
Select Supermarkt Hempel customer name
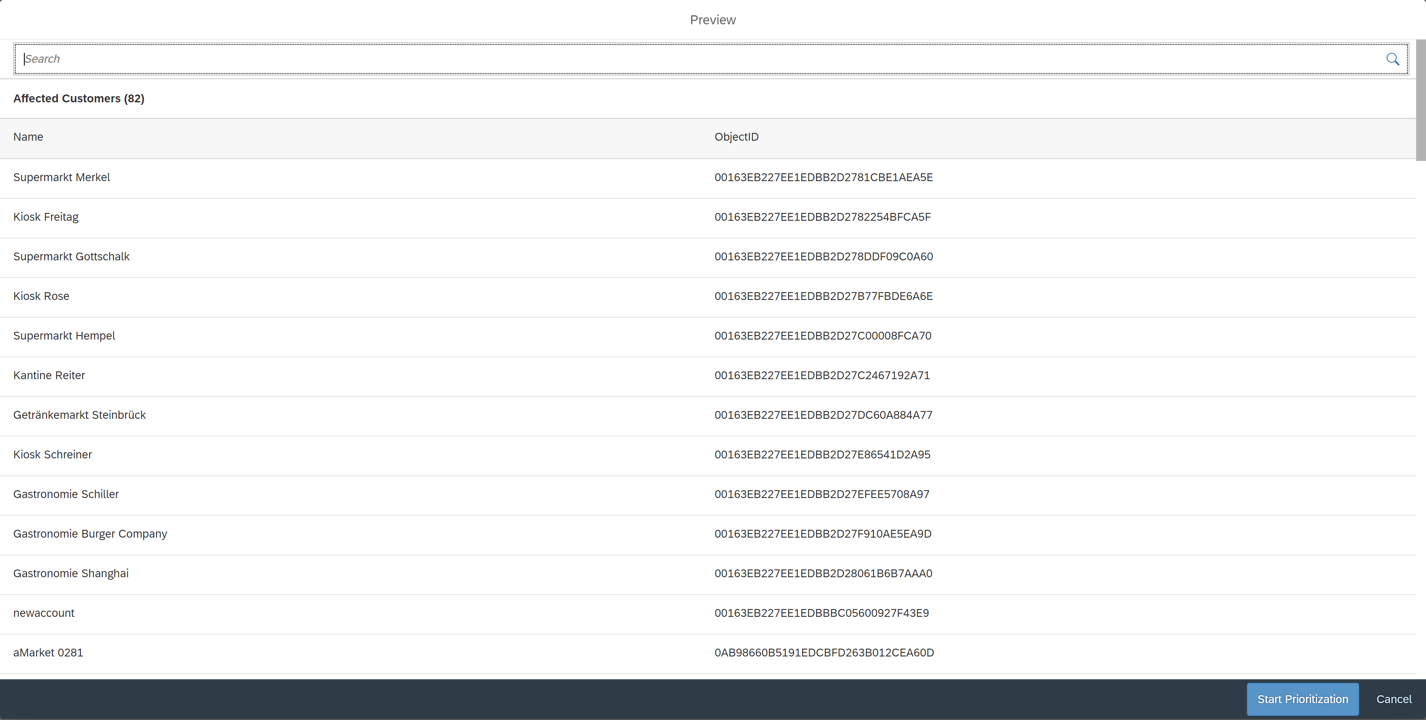[64, 335]
